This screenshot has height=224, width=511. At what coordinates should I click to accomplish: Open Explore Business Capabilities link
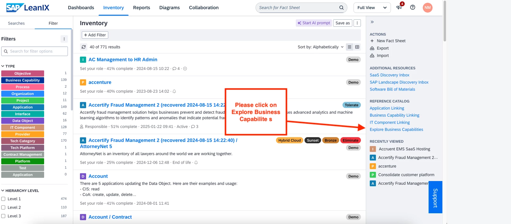[396, 129]
